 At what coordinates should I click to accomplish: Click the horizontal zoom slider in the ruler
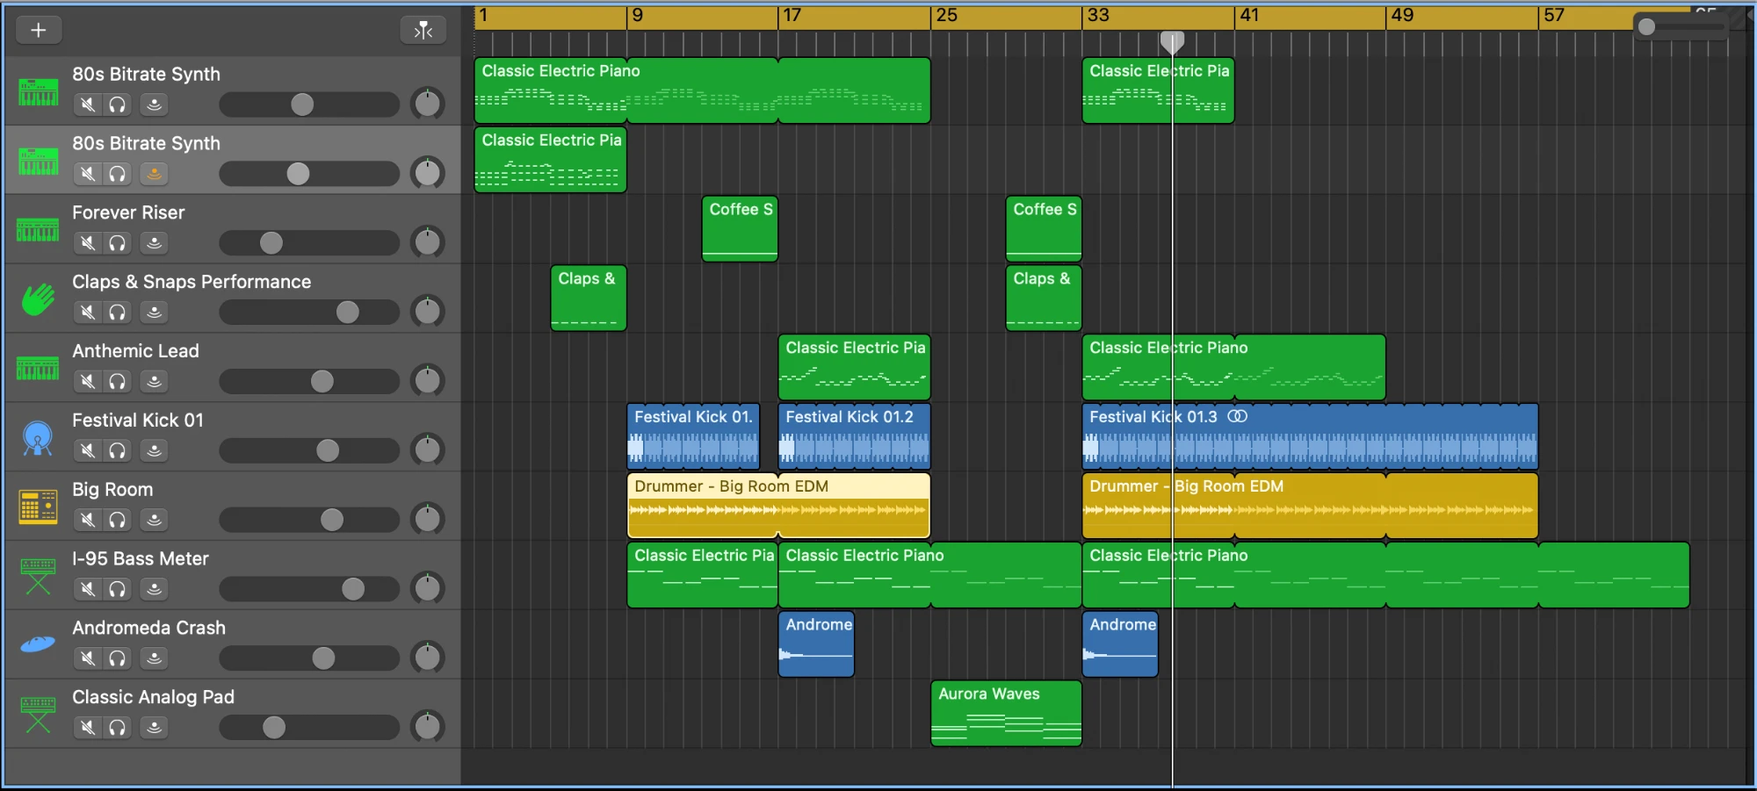click(1681, 27)
